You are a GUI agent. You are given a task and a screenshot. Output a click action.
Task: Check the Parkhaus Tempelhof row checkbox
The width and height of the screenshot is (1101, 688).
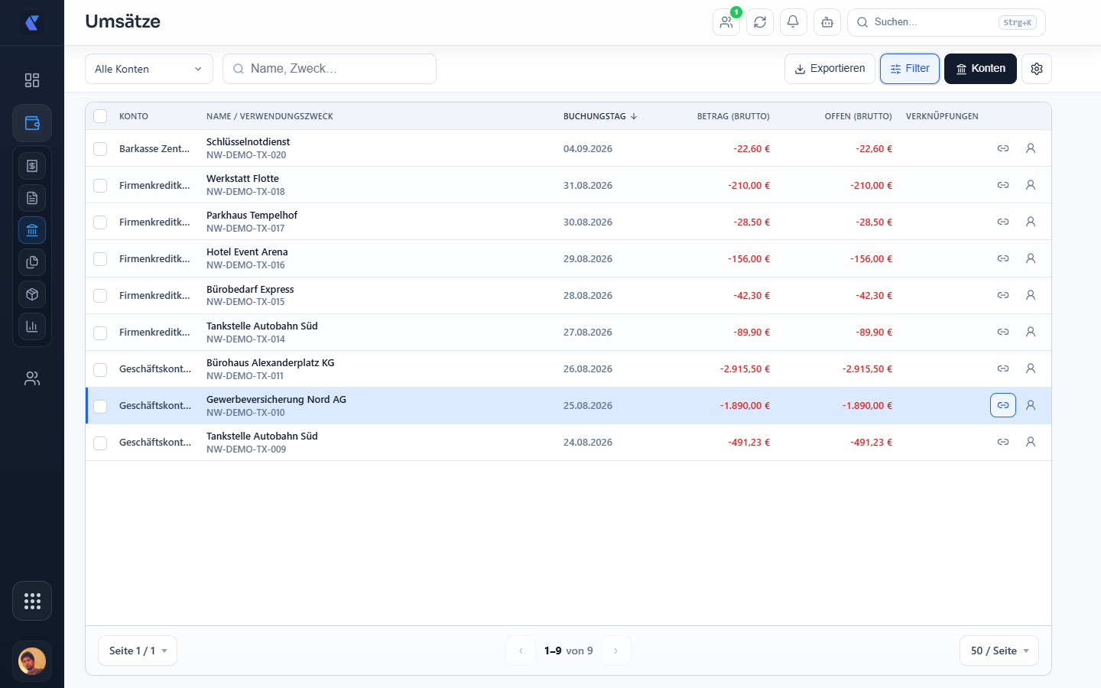(x=100, y=222)
